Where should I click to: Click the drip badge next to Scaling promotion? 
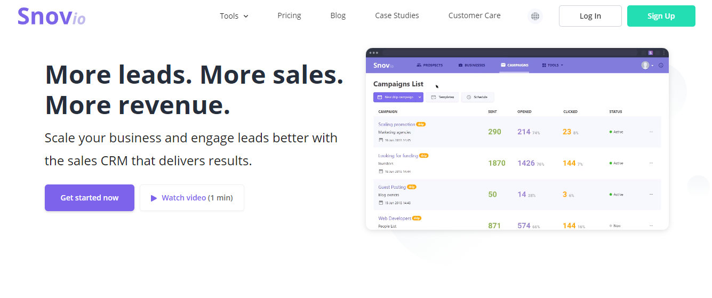[x=421, y=124]
